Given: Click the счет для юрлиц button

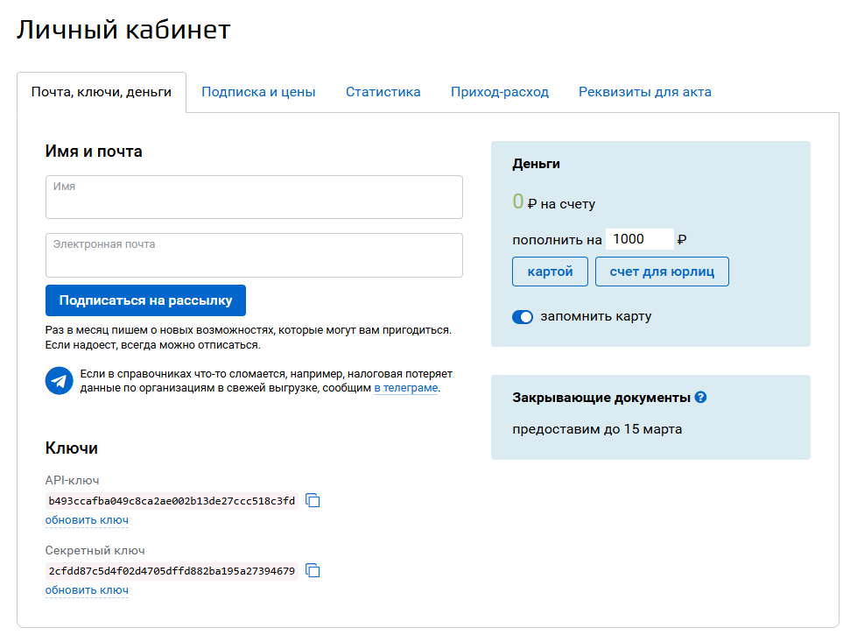Looking at the screenshot, I should pos(662,272).
